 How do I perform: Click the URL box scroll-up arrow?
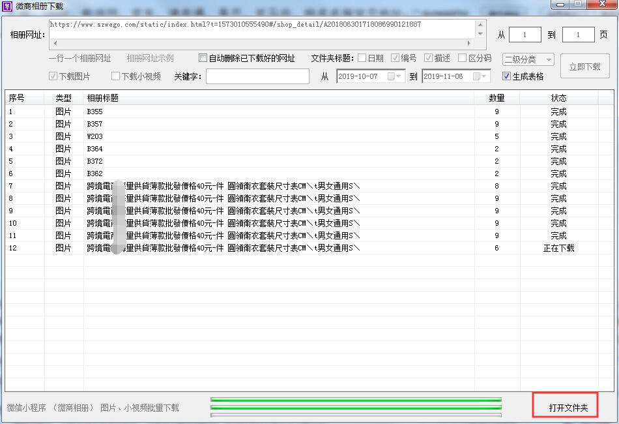481,24
